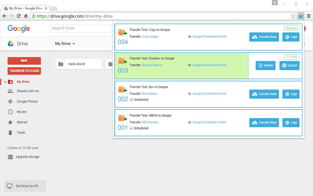Click the transfer folder icon for task 004

tap(123, 33)
